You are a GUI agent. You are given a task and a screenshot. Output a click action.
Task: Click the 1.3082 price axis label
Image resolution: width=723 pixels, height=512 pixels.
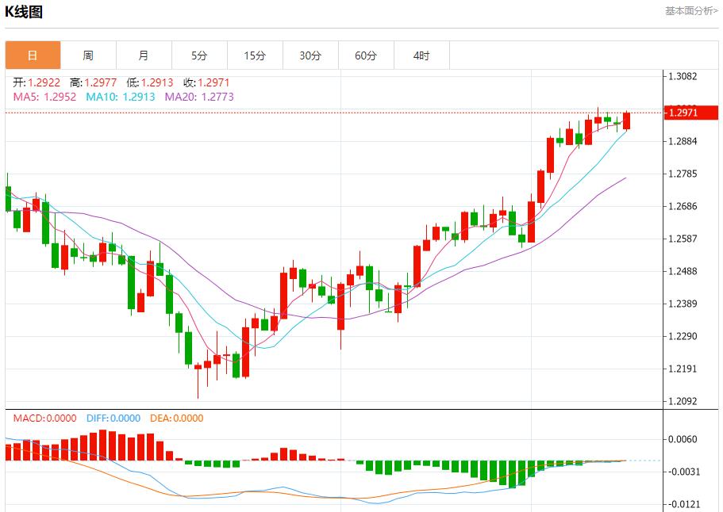click(683, 77)
